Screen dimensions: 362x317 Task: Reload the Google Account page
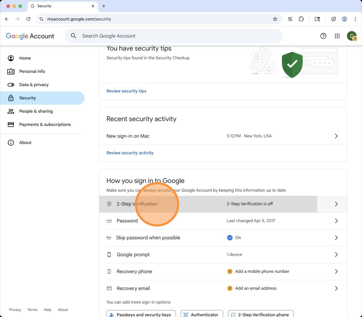tap(28, 19)
